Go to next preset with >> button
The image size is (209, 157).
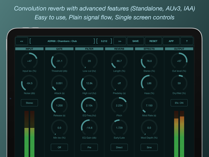pos(120,41)
